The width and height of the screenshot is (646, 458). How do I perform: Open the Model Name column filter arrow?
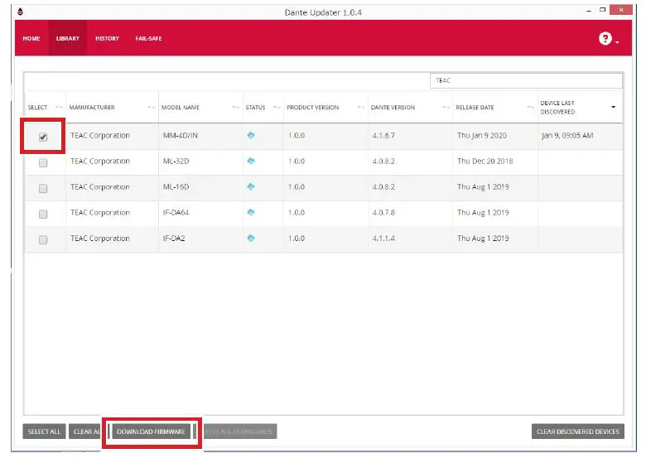(234, 108)
